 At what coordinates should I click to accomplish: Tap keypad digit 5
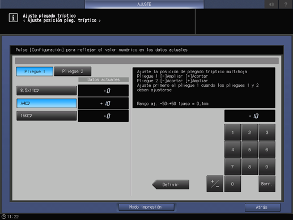click(x=249, y=150)
